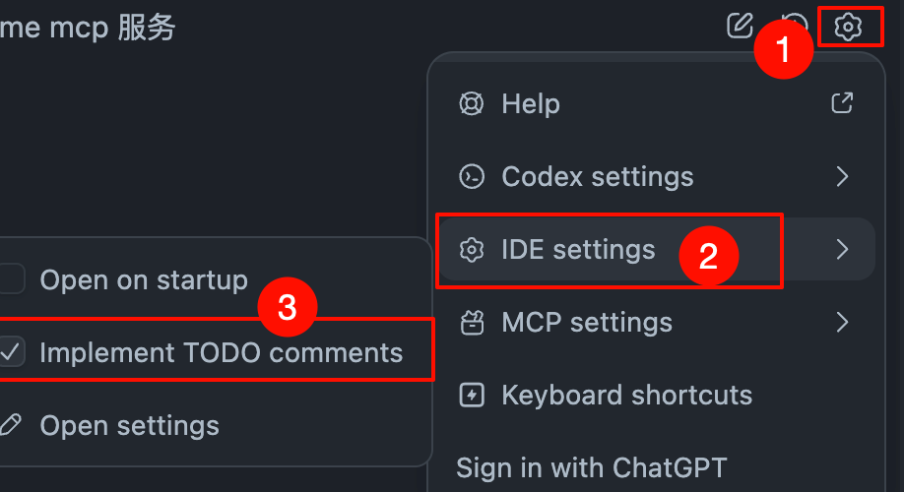Click the terminal icon beside Codex settings
Screen dimensions: 904x492
tap(472, 177)
